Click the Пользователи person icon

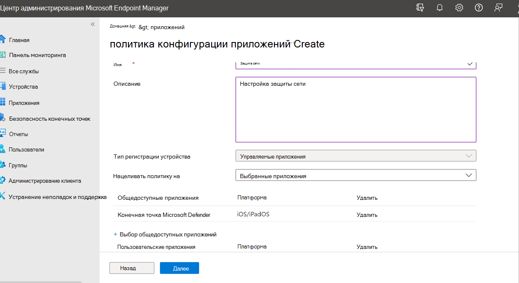pyautogui.click(x=2, y=149)
